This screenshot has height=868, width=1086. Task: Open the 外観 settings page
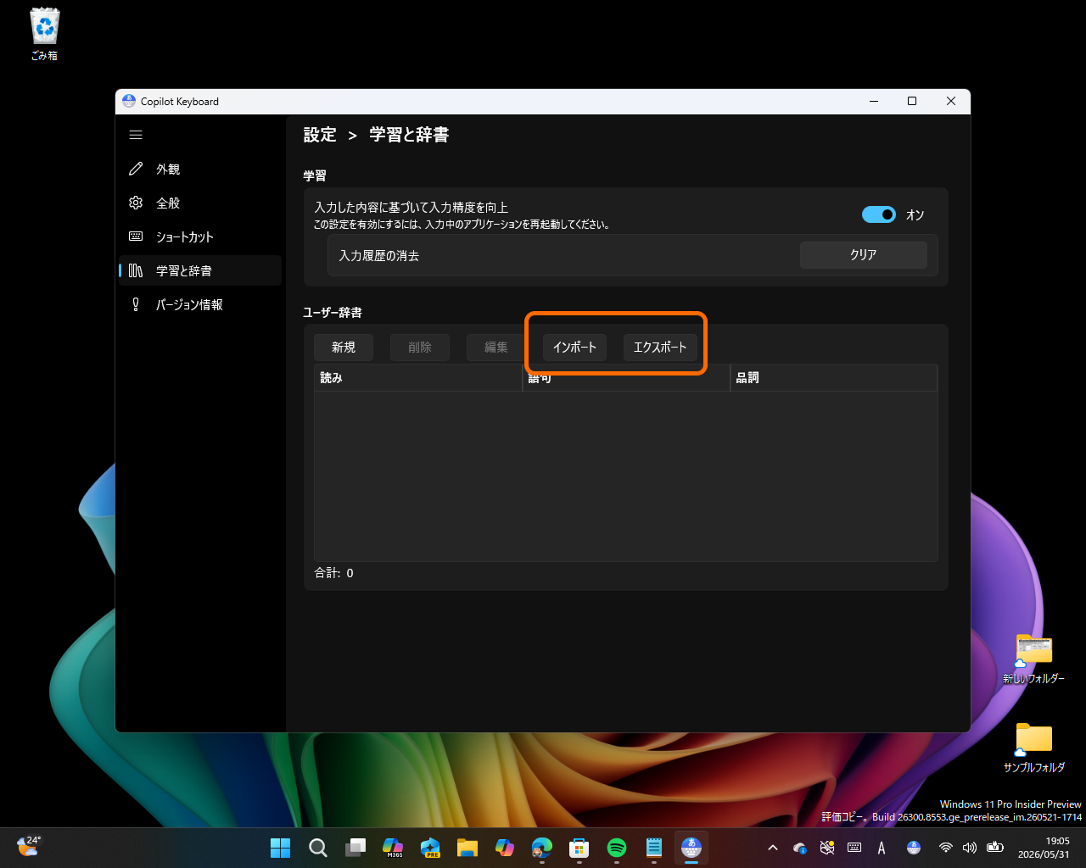point(200,170)
